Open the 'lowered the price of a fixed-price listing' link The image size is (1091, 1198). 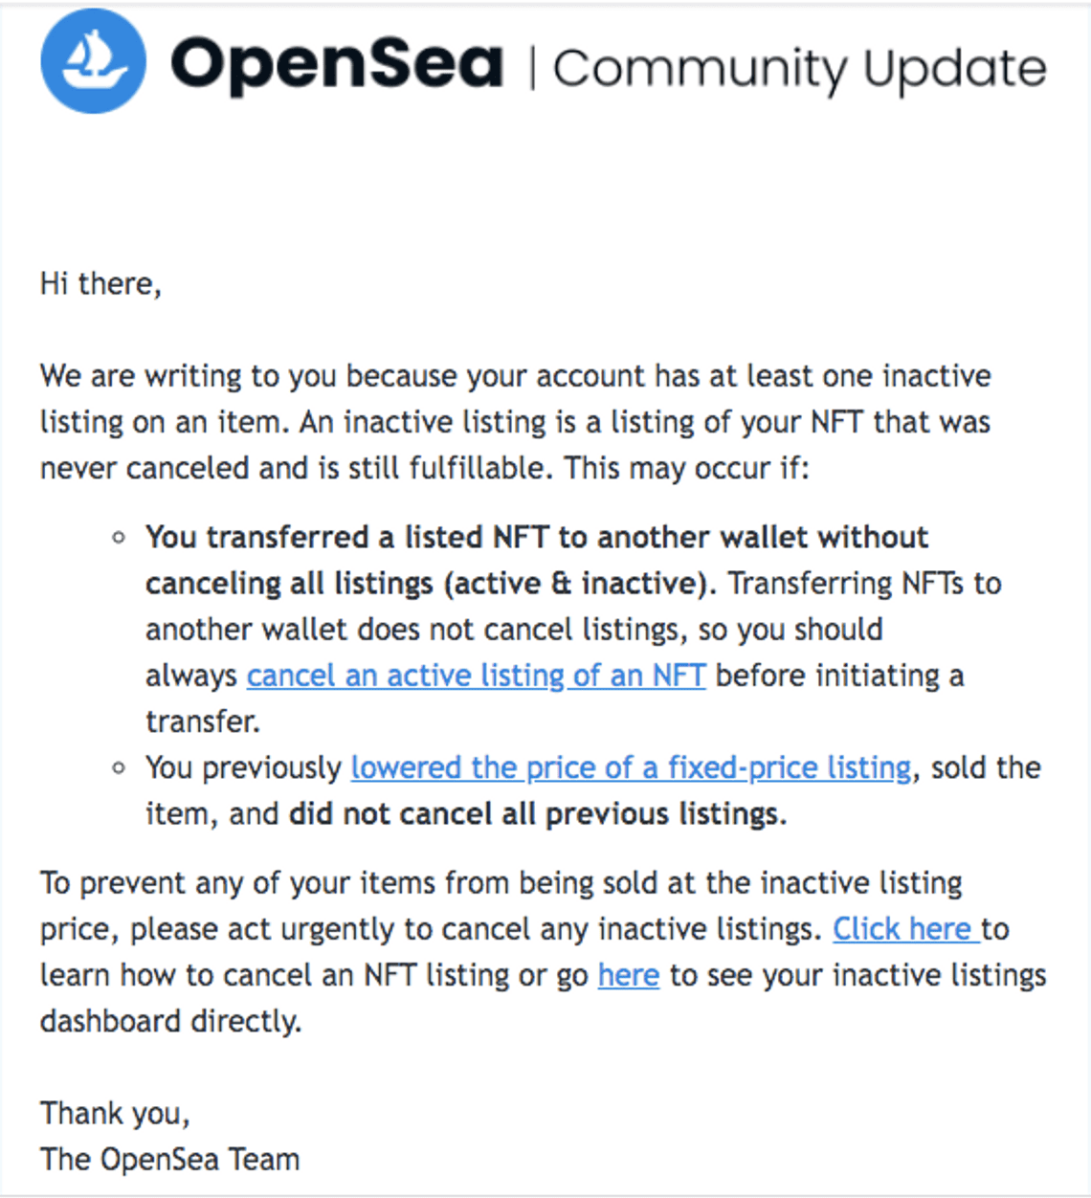tap(632, 767)
